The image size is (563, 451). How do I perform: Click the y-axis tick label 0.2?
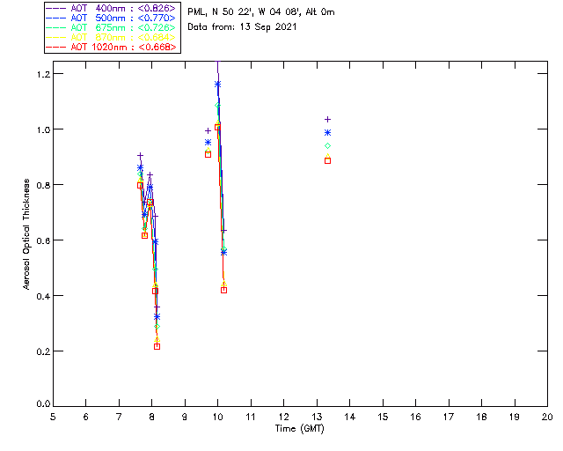click(x=43, y=351)
